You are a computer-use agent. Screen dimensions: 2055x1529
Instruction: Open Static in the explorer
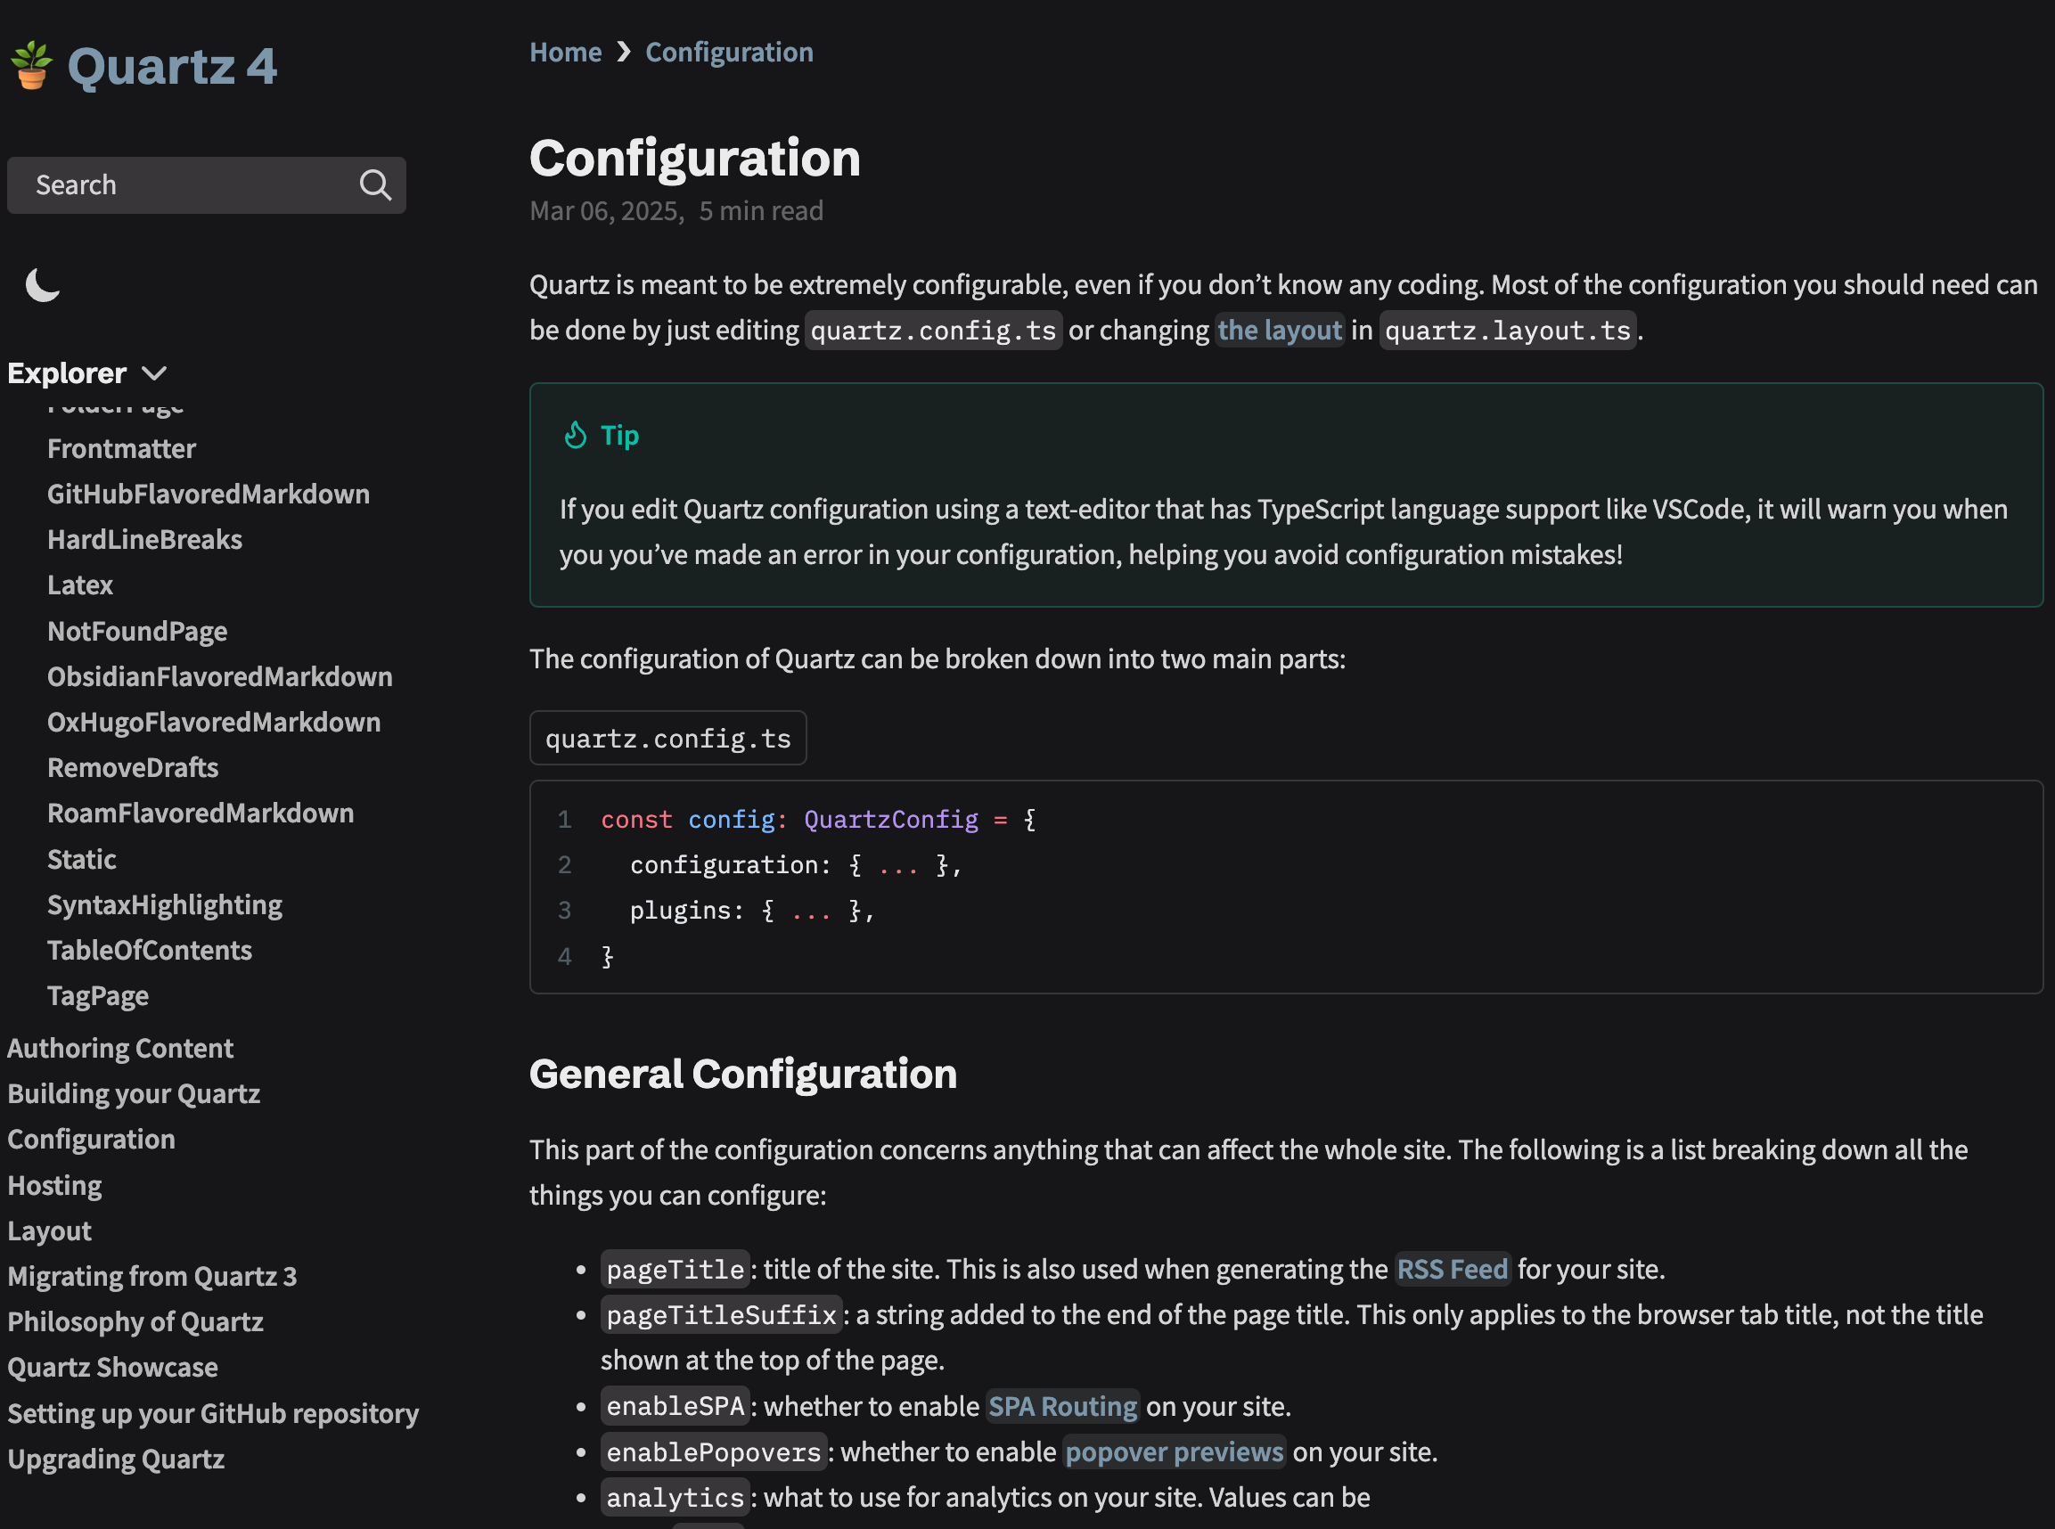tap(81, 859)
